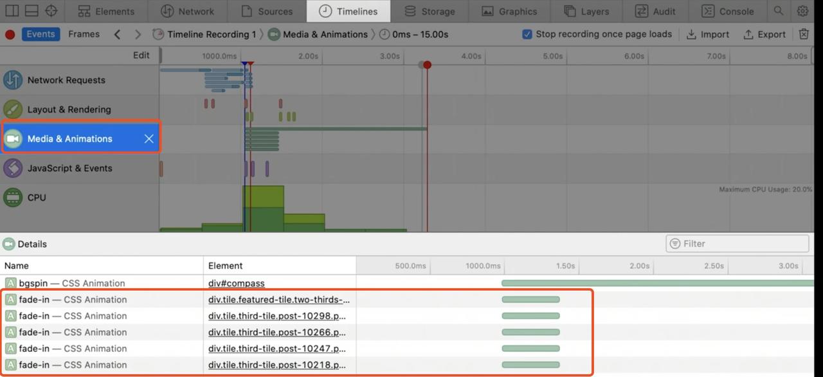Open div.tile.featured-tile.two-thirds element link

[279, 300]
